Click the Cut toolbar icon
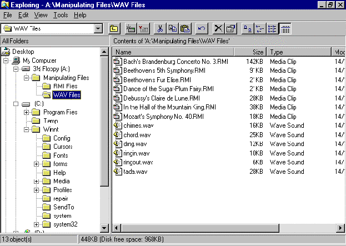346x246 pixels. 161,28
